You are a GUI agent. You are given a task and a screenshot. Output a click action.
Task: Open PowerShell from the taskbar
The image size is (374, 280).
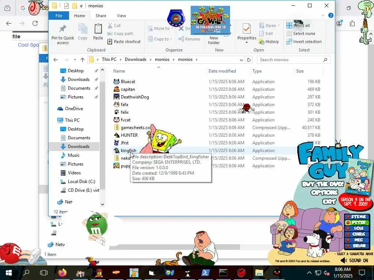tap(206, 273)
